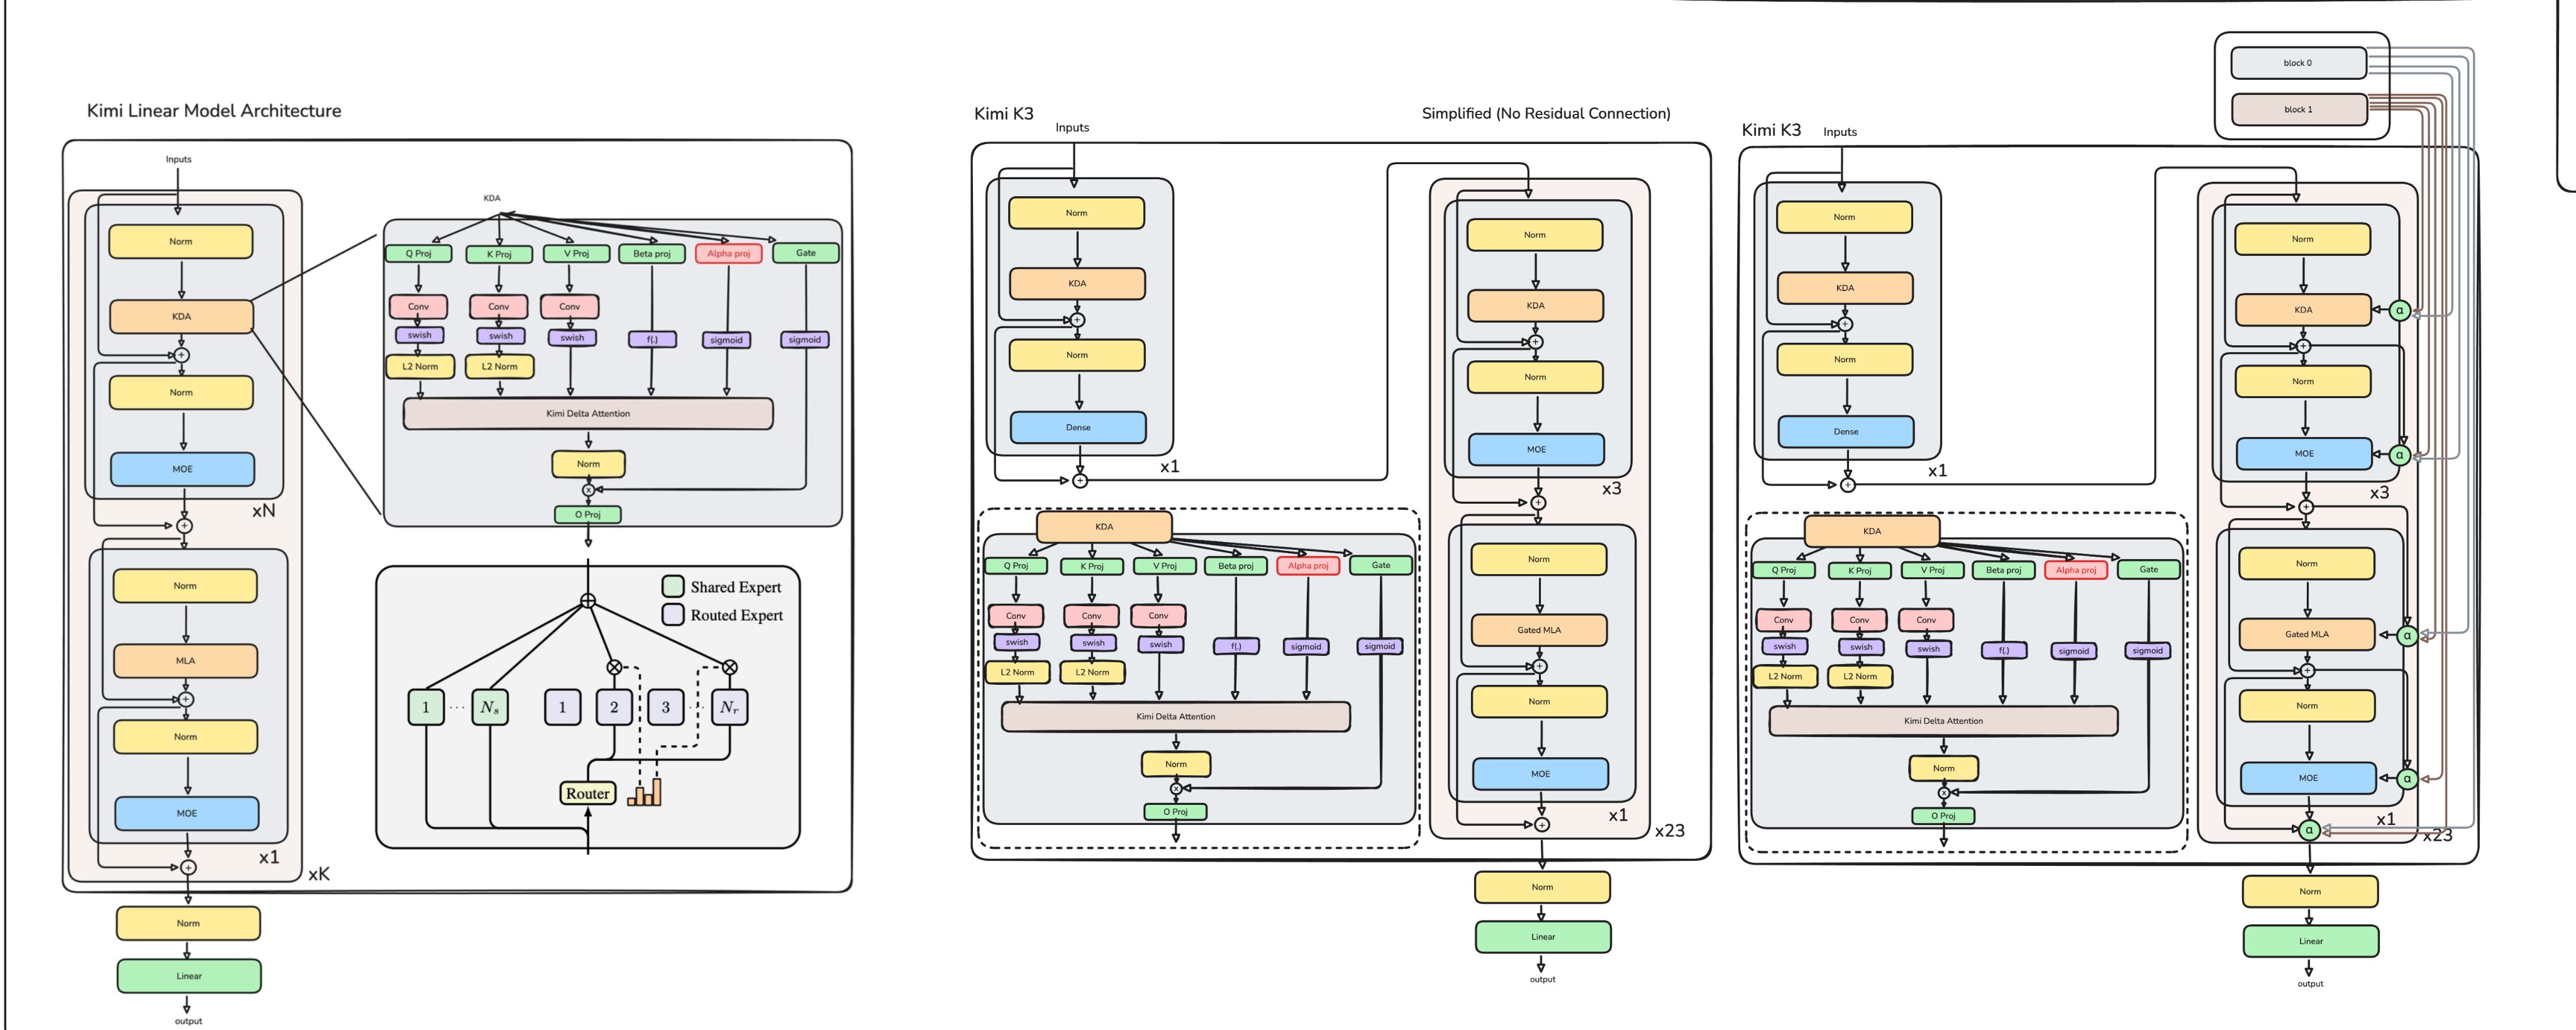
Task: Select O Proj box in rightmost Kimi K3 diagram
Action: coord(1944,816)
